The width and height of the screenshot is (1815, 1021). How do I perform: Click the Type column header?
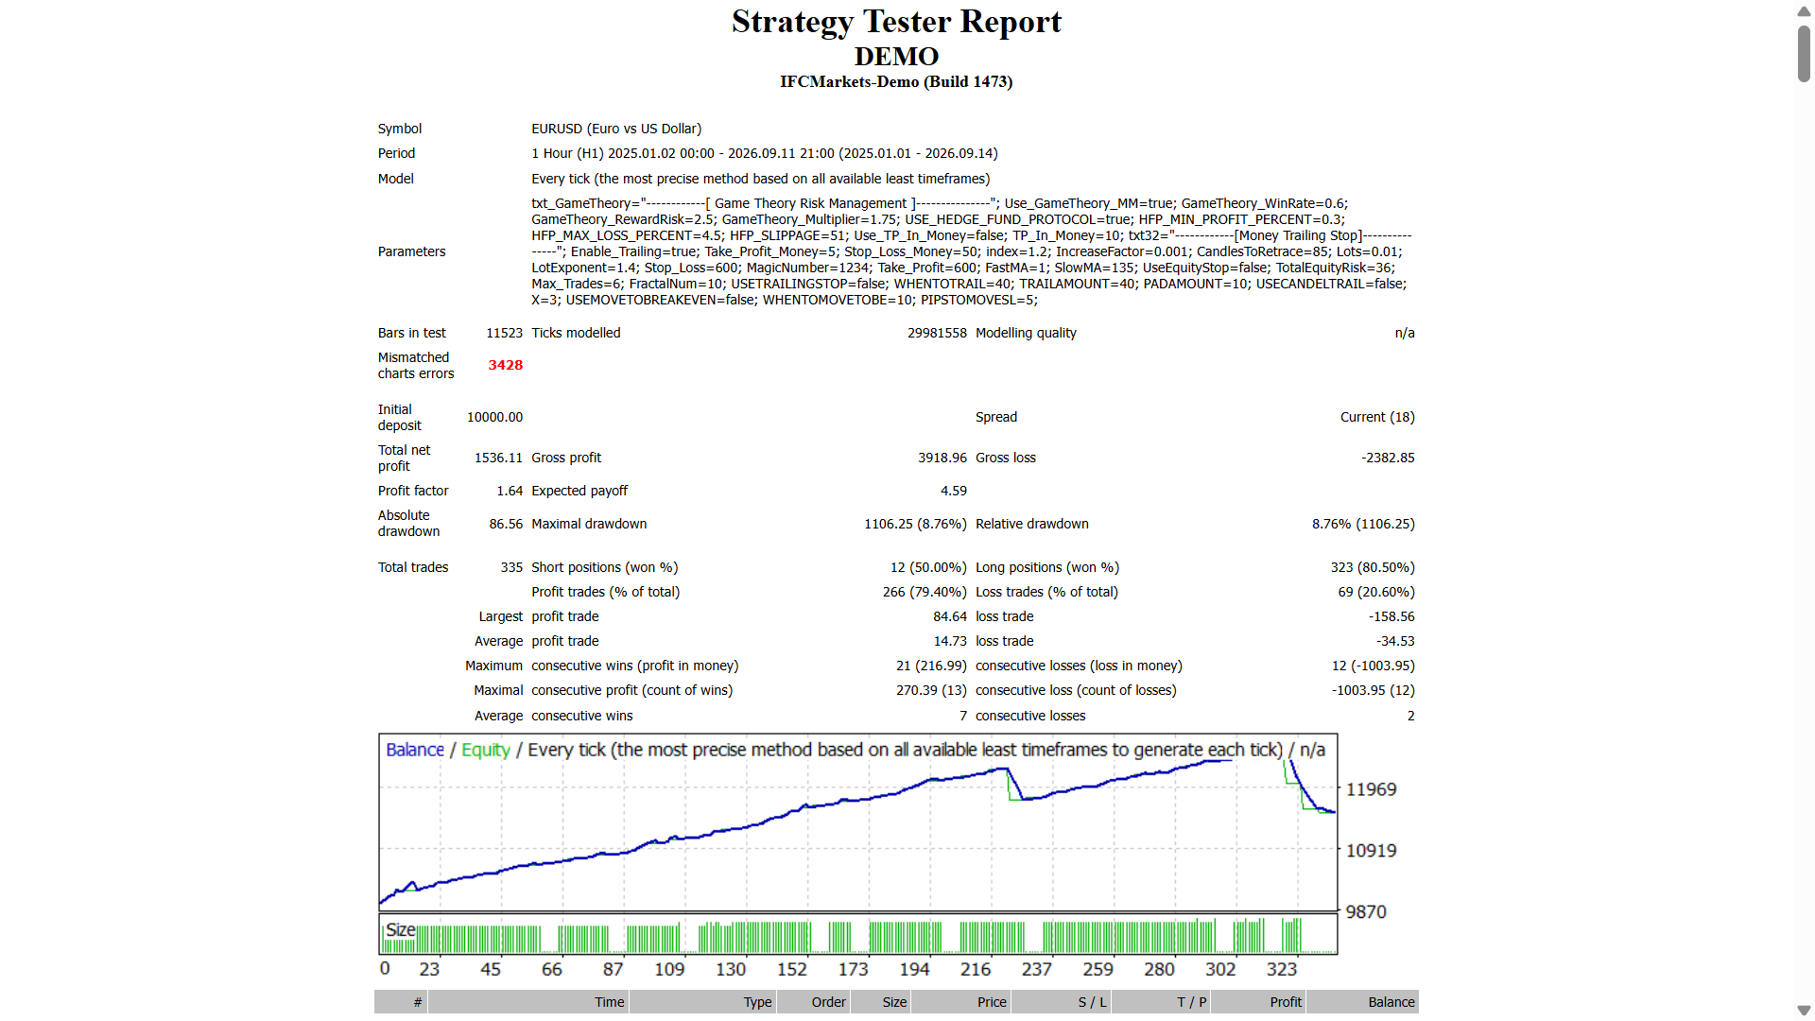click(702, 1002)
